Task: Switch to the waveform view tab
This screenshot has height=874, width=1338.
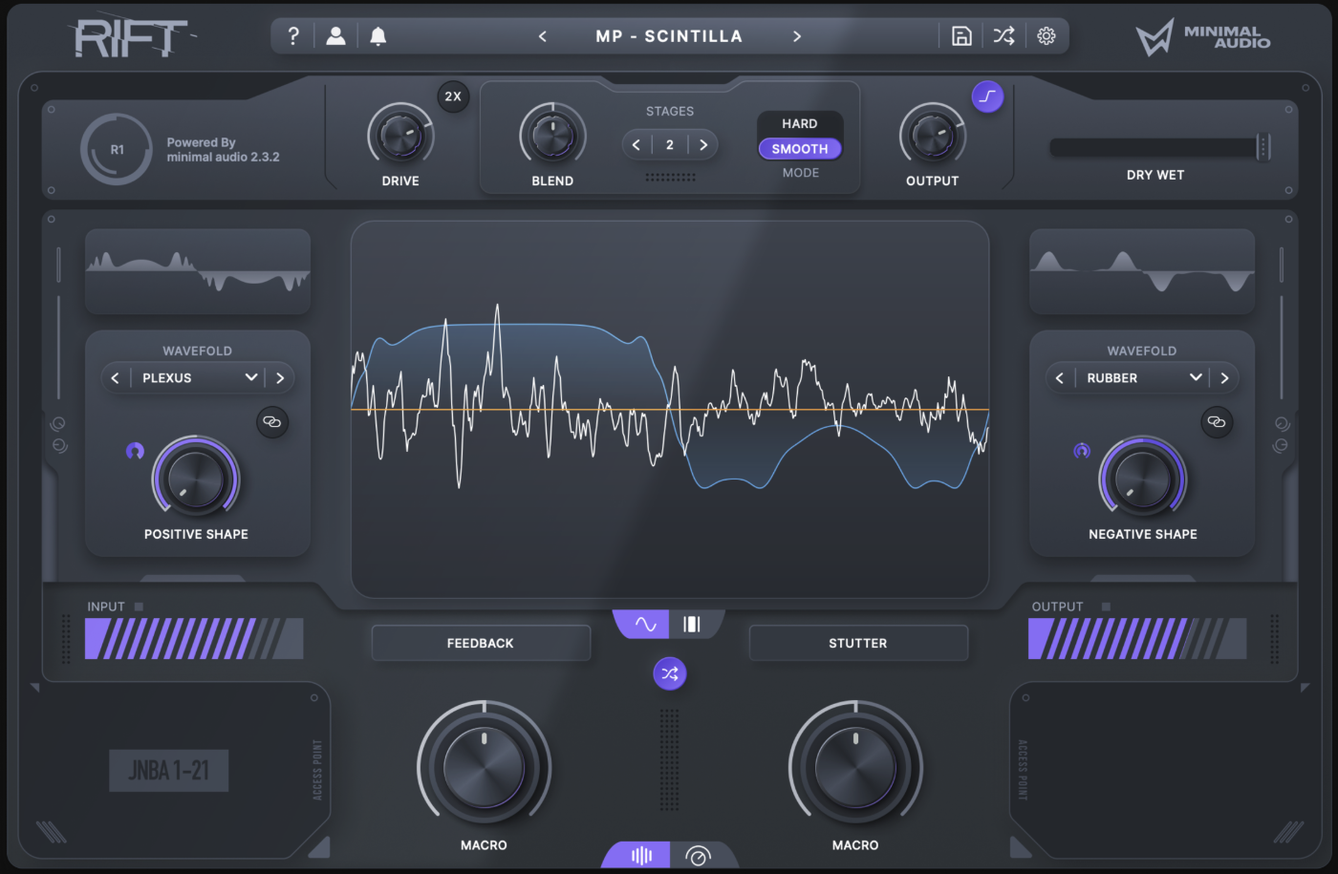Action: 645,625
